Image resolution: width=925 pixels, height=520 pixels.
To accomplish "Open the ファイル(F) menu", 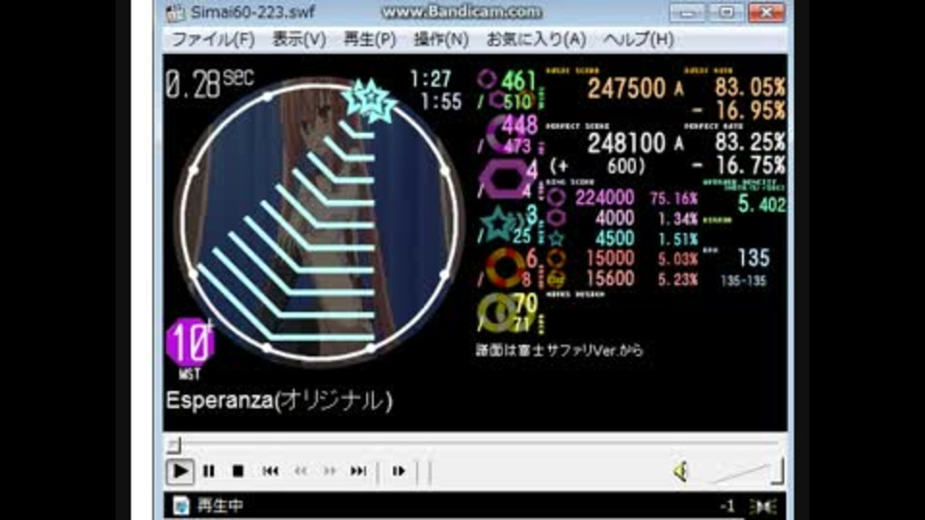I will pyautogui.click(x=213, y=39).
